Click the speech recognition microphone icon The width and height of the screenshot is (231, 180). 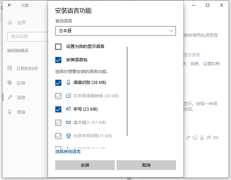tap(68, 83)
